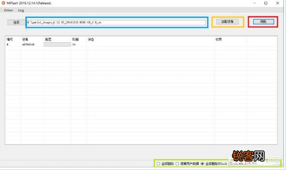The image size is (286, 170).
Task: Click the 设备 column header
Action: pos(25,39)
